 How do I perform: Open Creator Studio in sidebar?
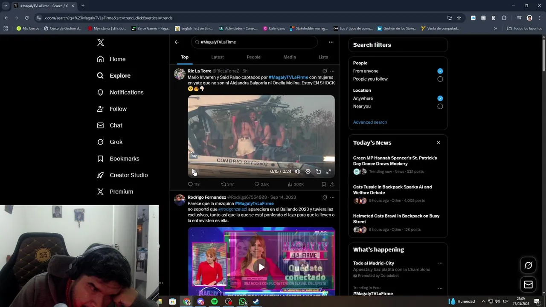point(122,175)
